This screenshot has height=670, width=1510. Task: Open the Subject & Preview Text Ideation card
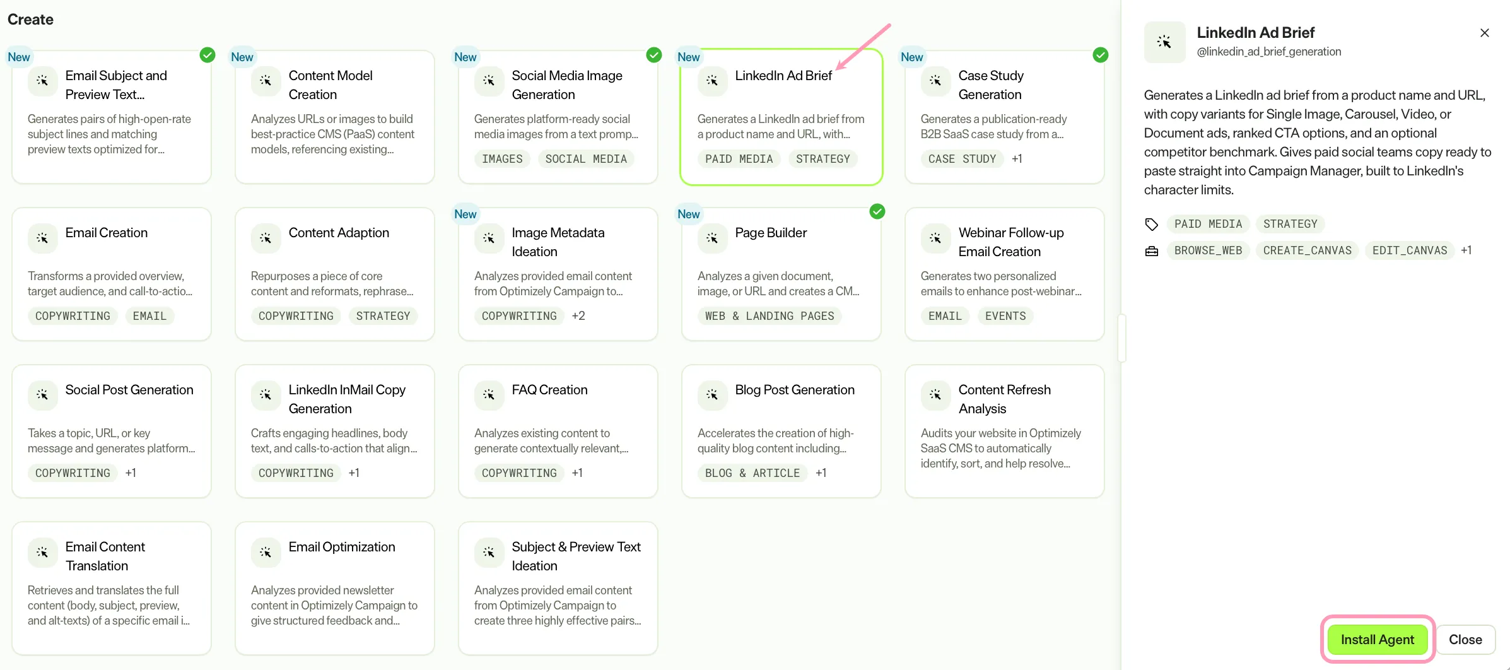coord(558,589)
